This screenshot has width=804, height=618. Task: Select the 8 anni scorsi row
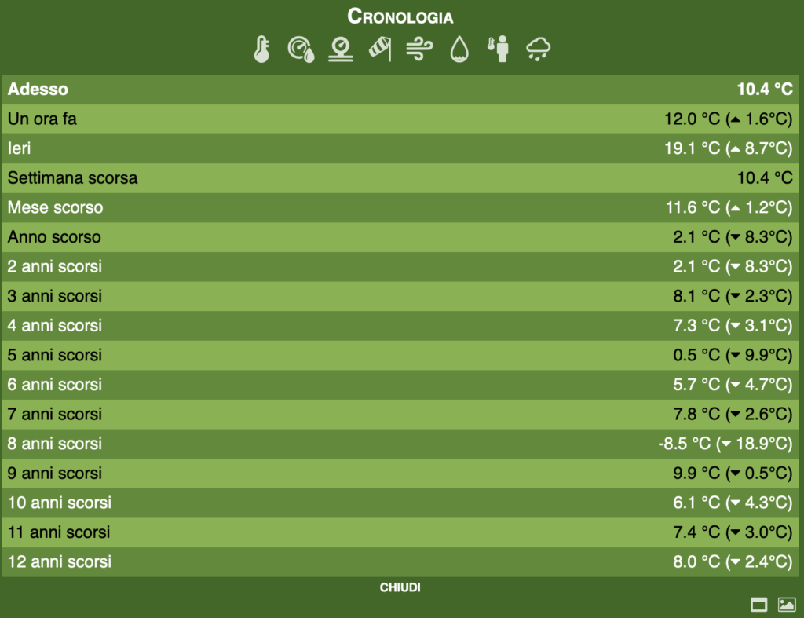pyautogui.click(x=400, y=444)
